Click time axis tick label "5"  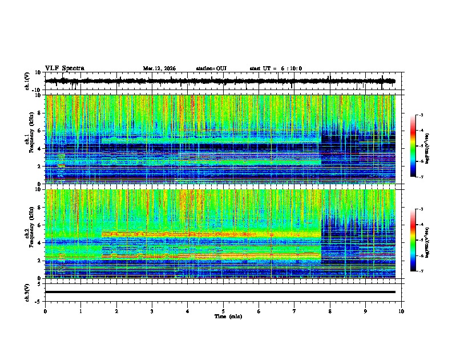coord(223,311)
